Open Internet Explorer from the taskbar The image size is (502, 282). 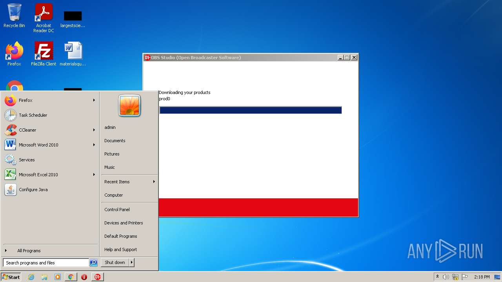[x=31, y=277]
